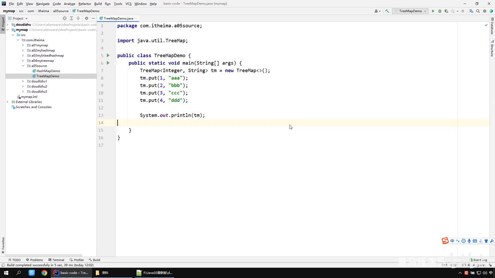Expand External Libraries node
Viewport: 495px width, 278px height.
click(7, 102)
